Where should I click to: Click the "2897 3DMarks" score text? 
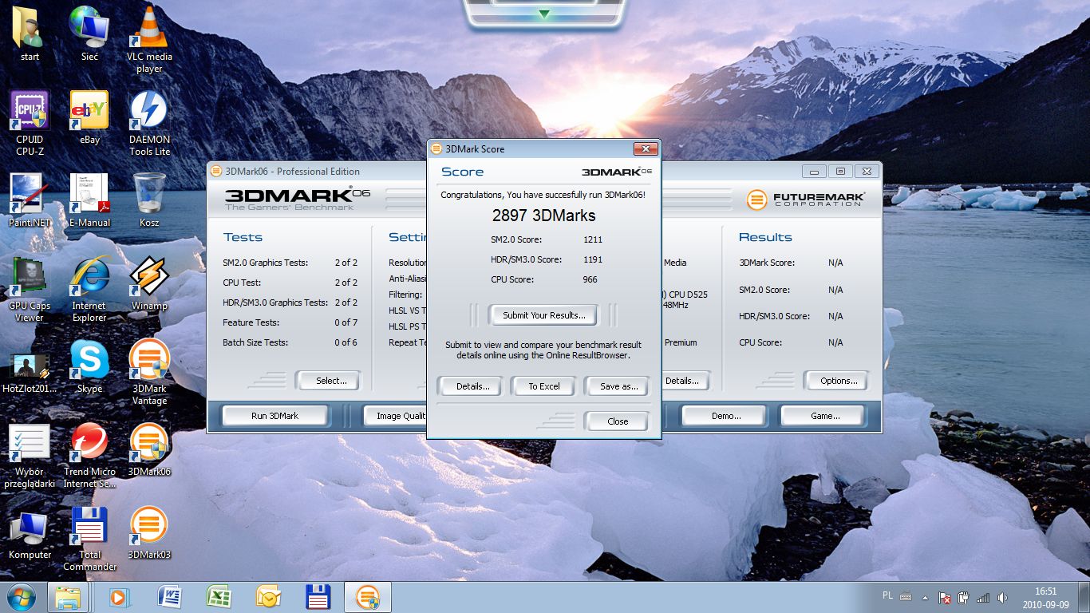[543, 216]
